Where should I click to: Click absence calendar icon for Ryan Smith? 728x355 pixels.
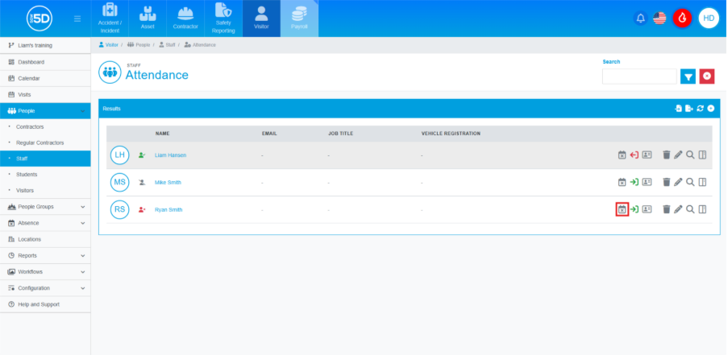(x=622, y=209)
